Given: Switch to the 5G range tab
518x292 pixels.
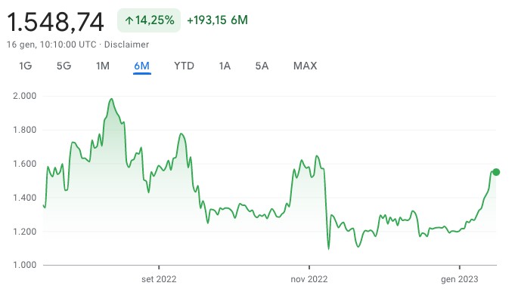Looking at the screenshot, I should 64,66.
